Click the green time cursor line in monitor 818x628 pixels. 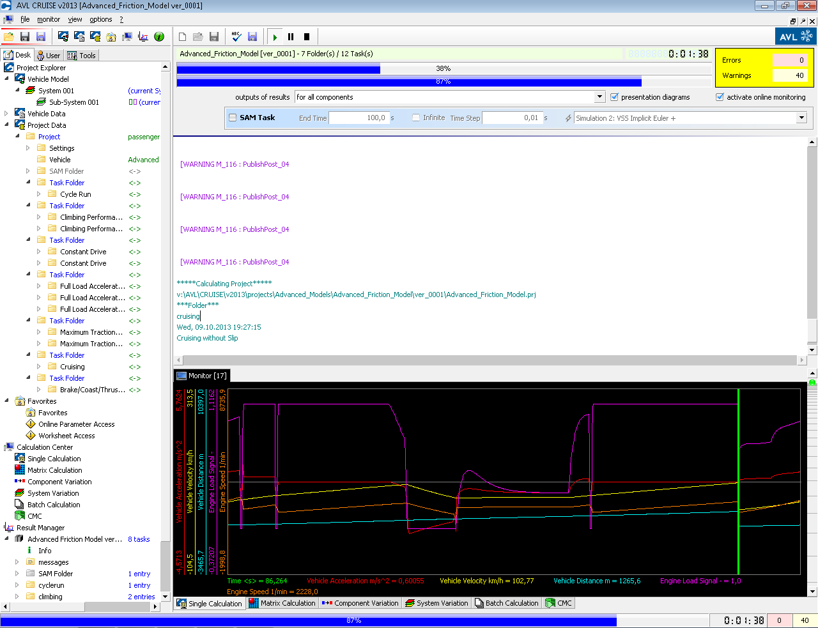[x=738, y=482]
